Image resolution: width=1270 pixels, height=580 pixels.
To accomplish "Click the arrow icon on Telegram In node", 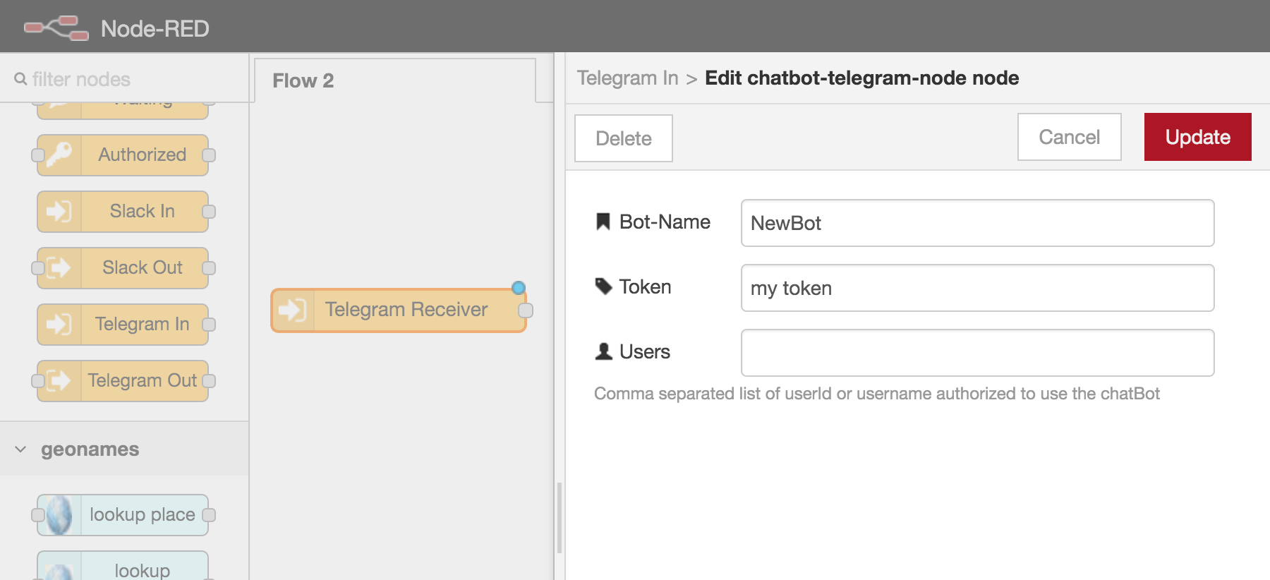I will pyautogui.click(x=59, y=325).
